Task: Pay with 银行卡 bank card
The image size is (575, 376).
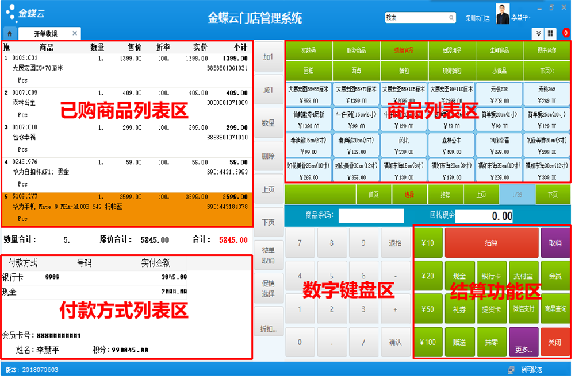Action: click(492, 276)
